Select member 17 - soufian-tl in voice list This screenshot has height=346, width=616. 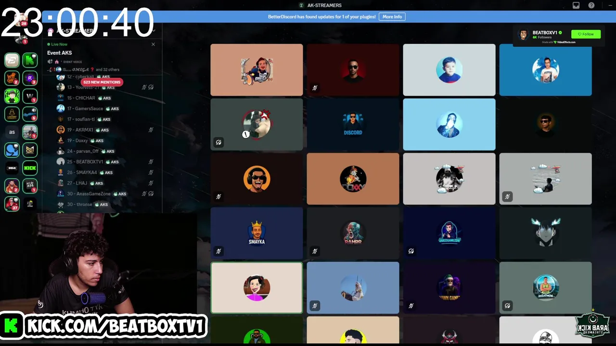click(105, 119)
